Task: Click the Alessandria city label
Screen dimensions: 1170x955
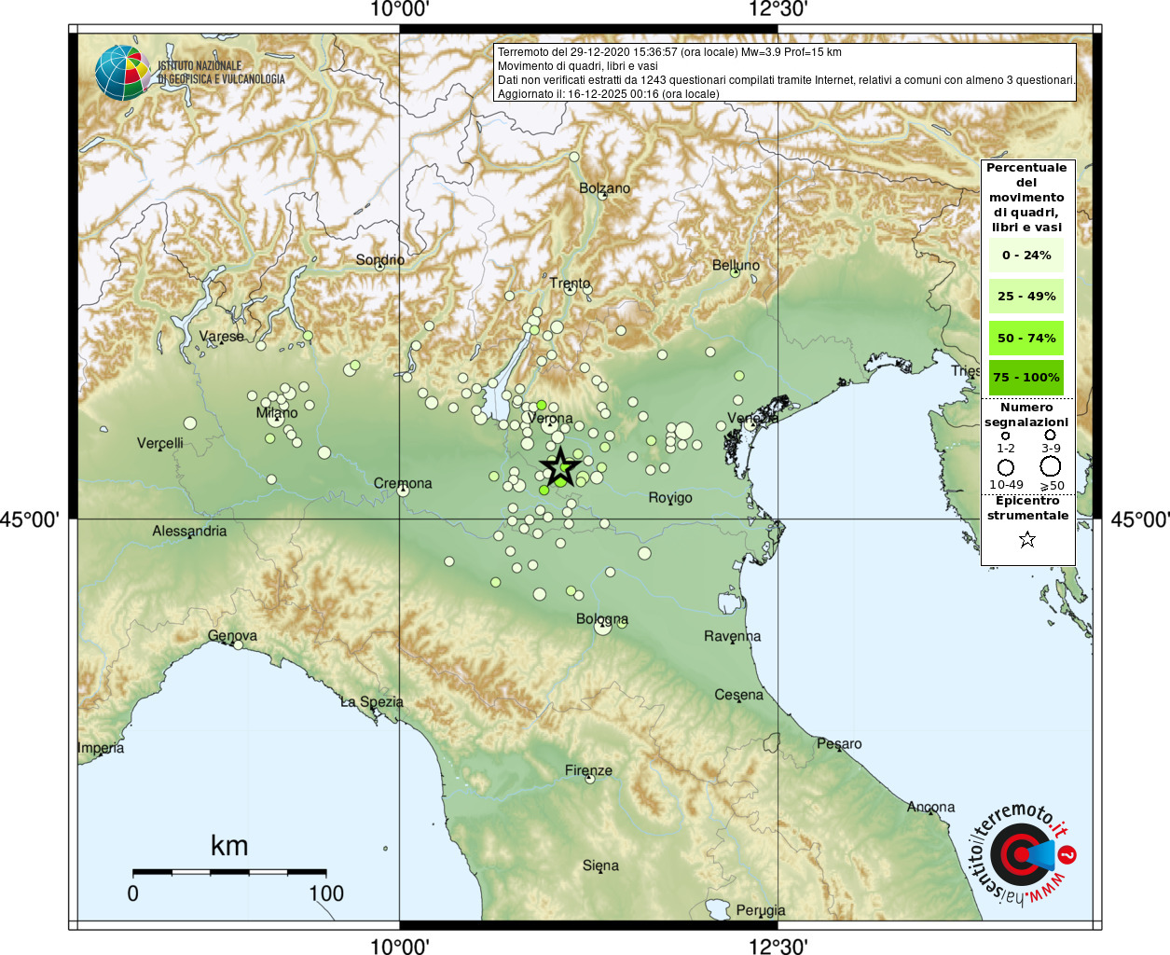Action: 189,531
